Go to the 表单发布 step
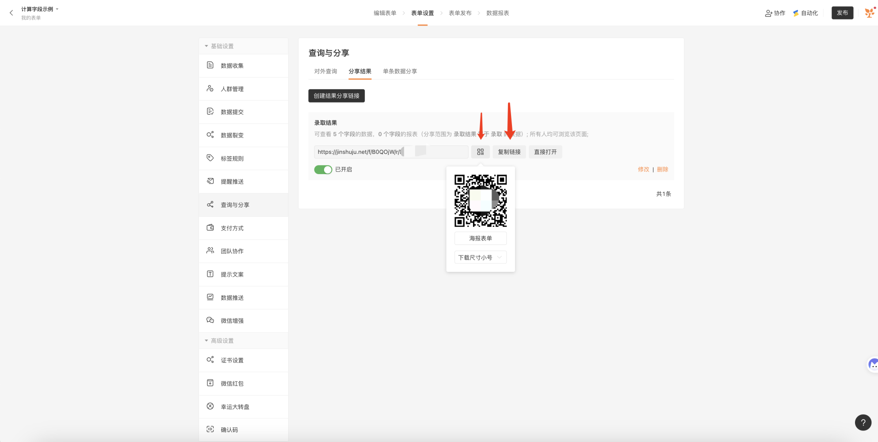 [460, 13]
